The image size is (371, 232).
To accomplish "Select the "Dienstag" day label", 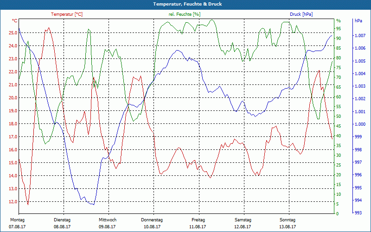I will [x=62, y=220].
